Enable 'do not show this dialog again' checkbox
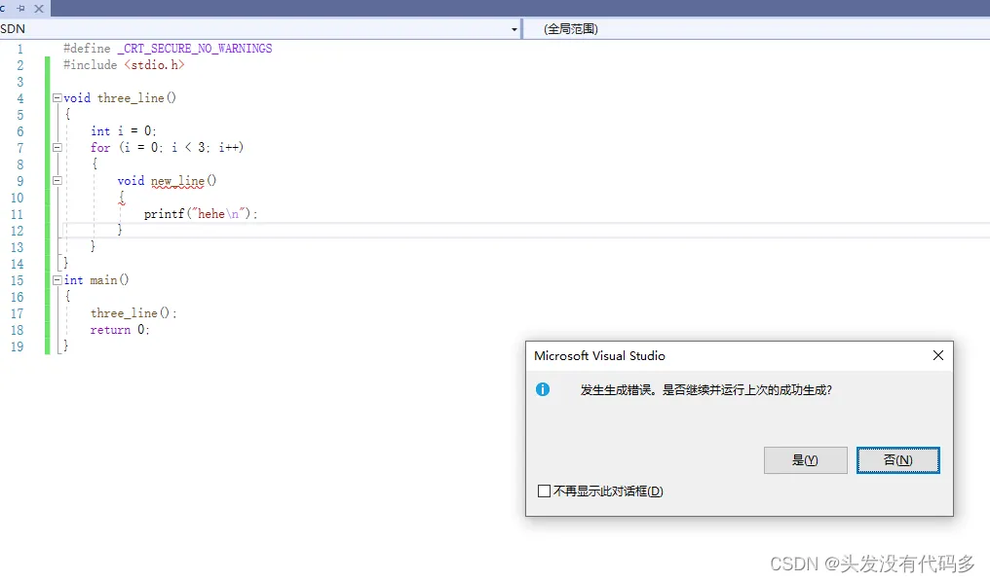 [x=544, y=491]
